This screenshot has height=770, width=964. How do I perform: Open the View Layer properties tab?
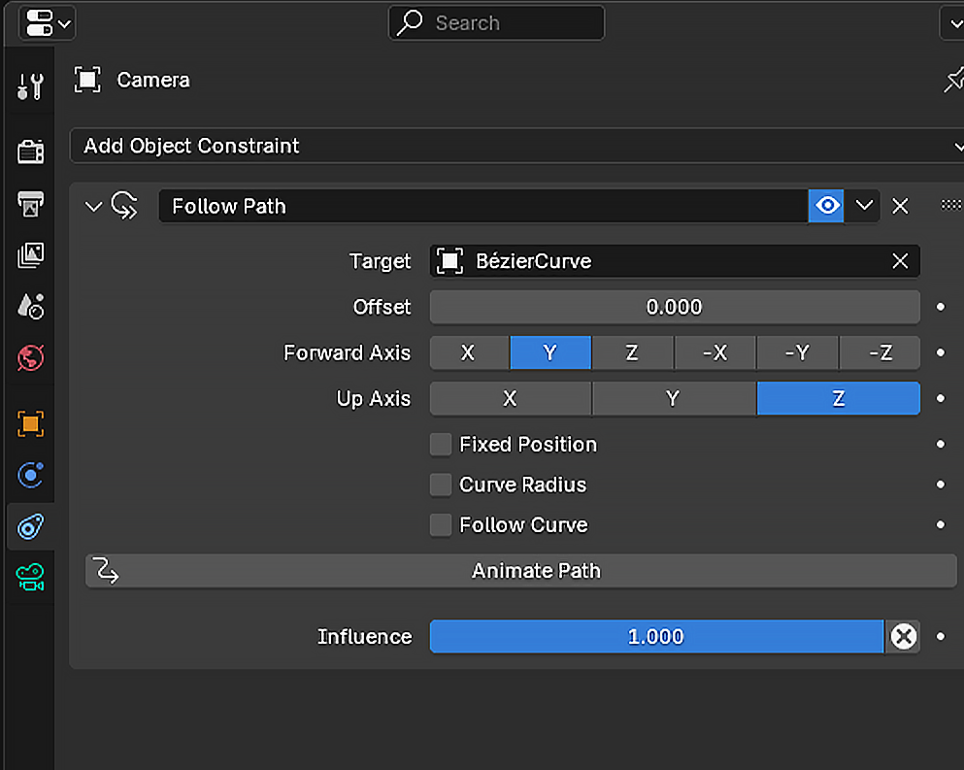pyautogui.click(x=30, y=254)
